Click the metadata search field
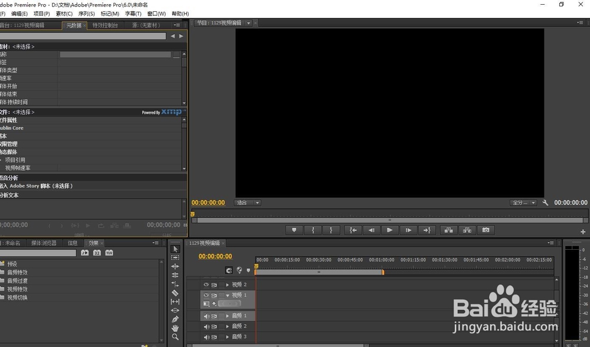Screen dimensions: 590x347 83,36
